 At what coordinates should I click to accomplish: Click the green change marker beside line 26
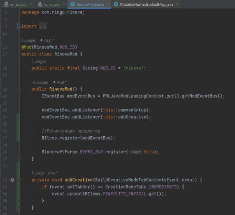pos(18,131)
